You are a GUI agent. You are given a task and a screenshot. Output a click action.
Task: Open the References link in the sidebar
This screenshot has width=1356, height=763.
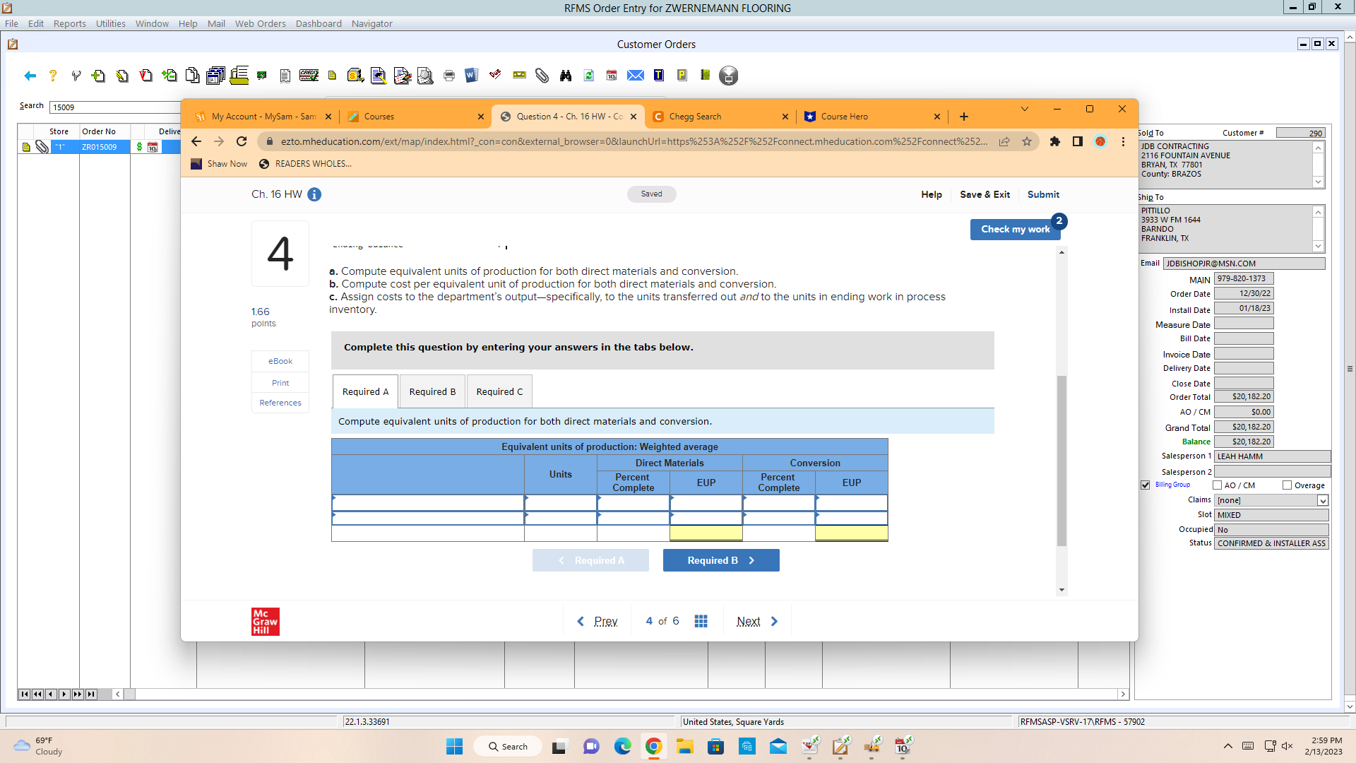pyautogui.click(x=280, y=403)
